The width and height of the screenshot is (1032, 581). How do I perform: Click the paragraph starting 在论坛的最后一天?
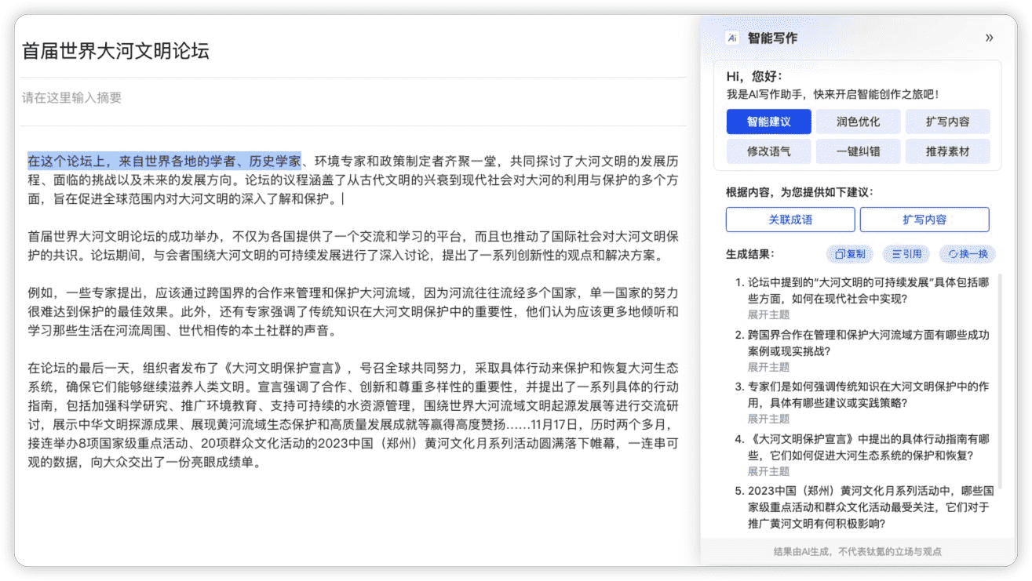tap(353, 415)
